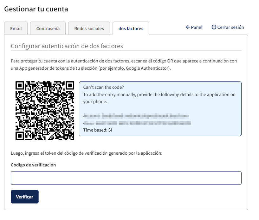The height and width of the screenshot is (220, 259).
Task: Switch to the Contraseña tab
Action: click(x=48, y=29)
